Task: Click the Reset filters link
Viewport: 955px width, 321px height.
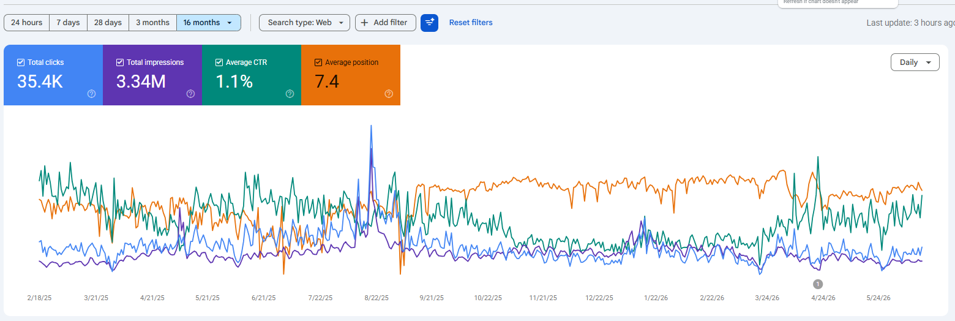Action: pos(471,23)
